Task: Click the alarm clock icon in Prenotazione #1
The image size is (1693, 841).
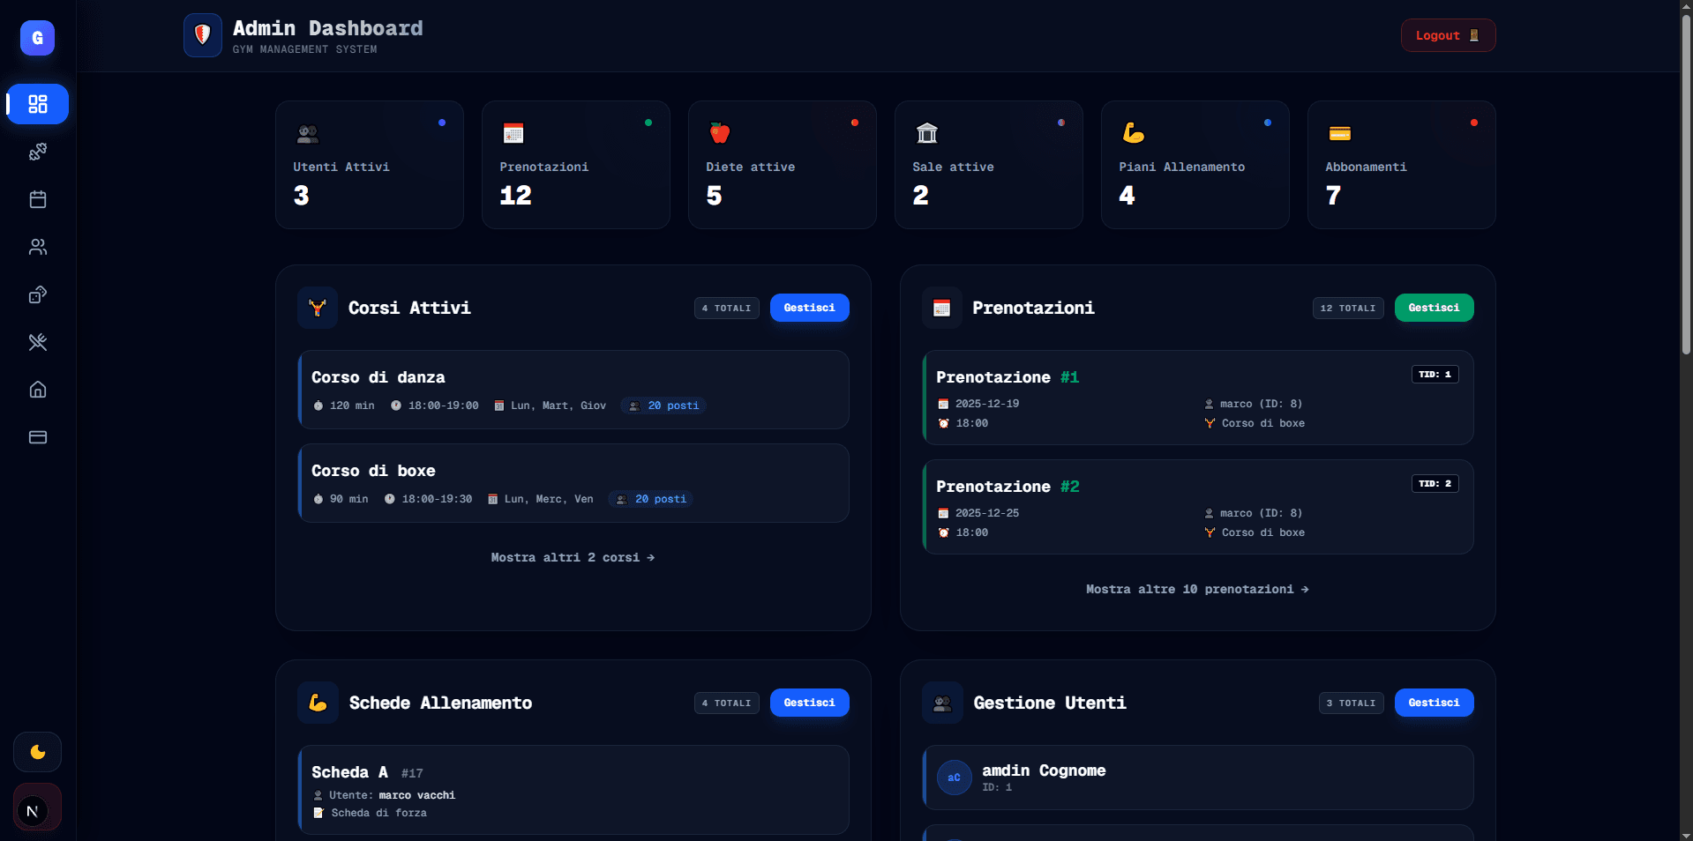Action: tap(944, 423)
